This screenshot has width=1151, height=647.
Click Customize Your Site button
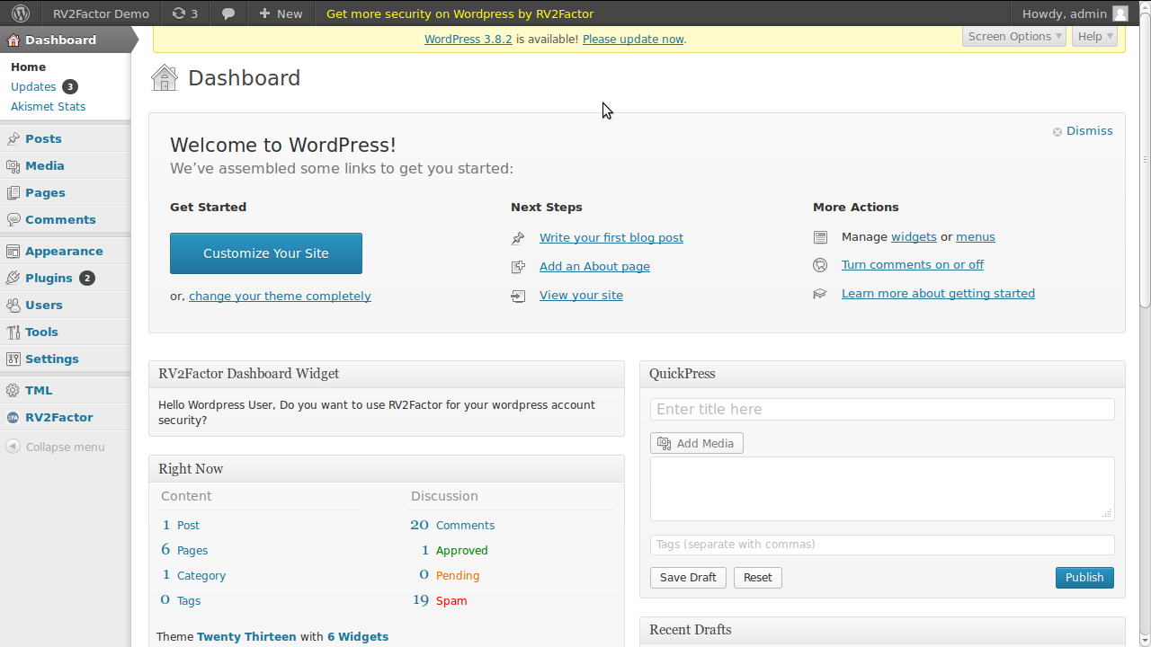[266, 253]
